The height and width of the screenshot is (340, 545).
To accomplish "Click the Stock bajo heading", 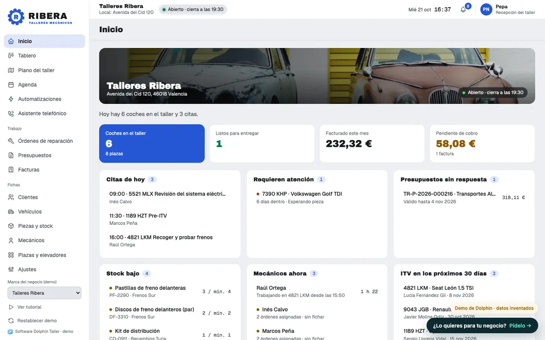I will [x=123, y=273].
